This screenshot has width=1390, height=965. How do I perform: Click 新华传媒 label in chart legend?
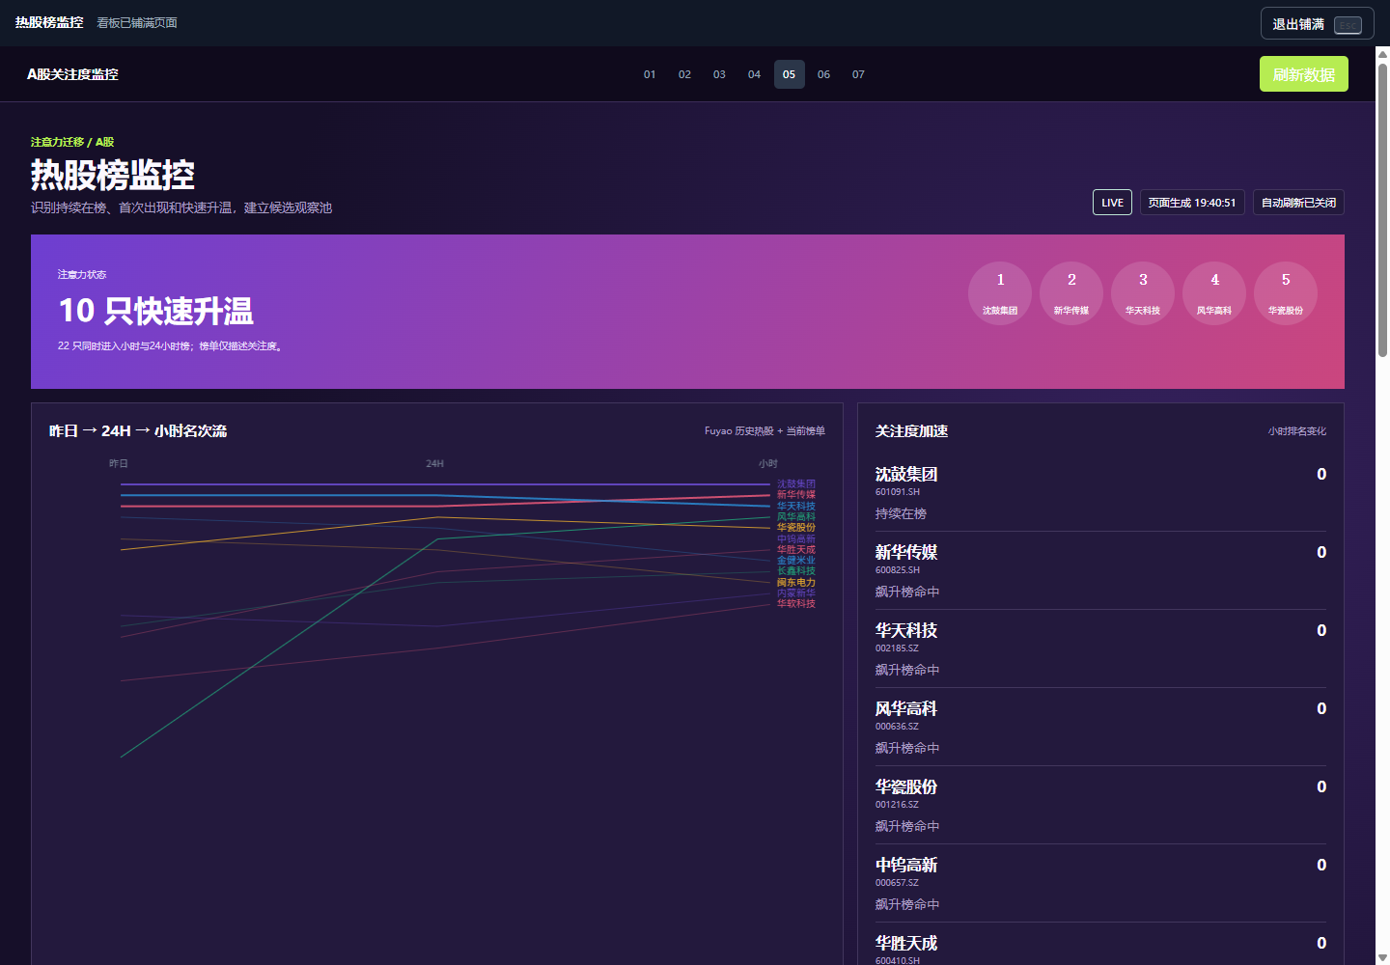tap(796, 495)
